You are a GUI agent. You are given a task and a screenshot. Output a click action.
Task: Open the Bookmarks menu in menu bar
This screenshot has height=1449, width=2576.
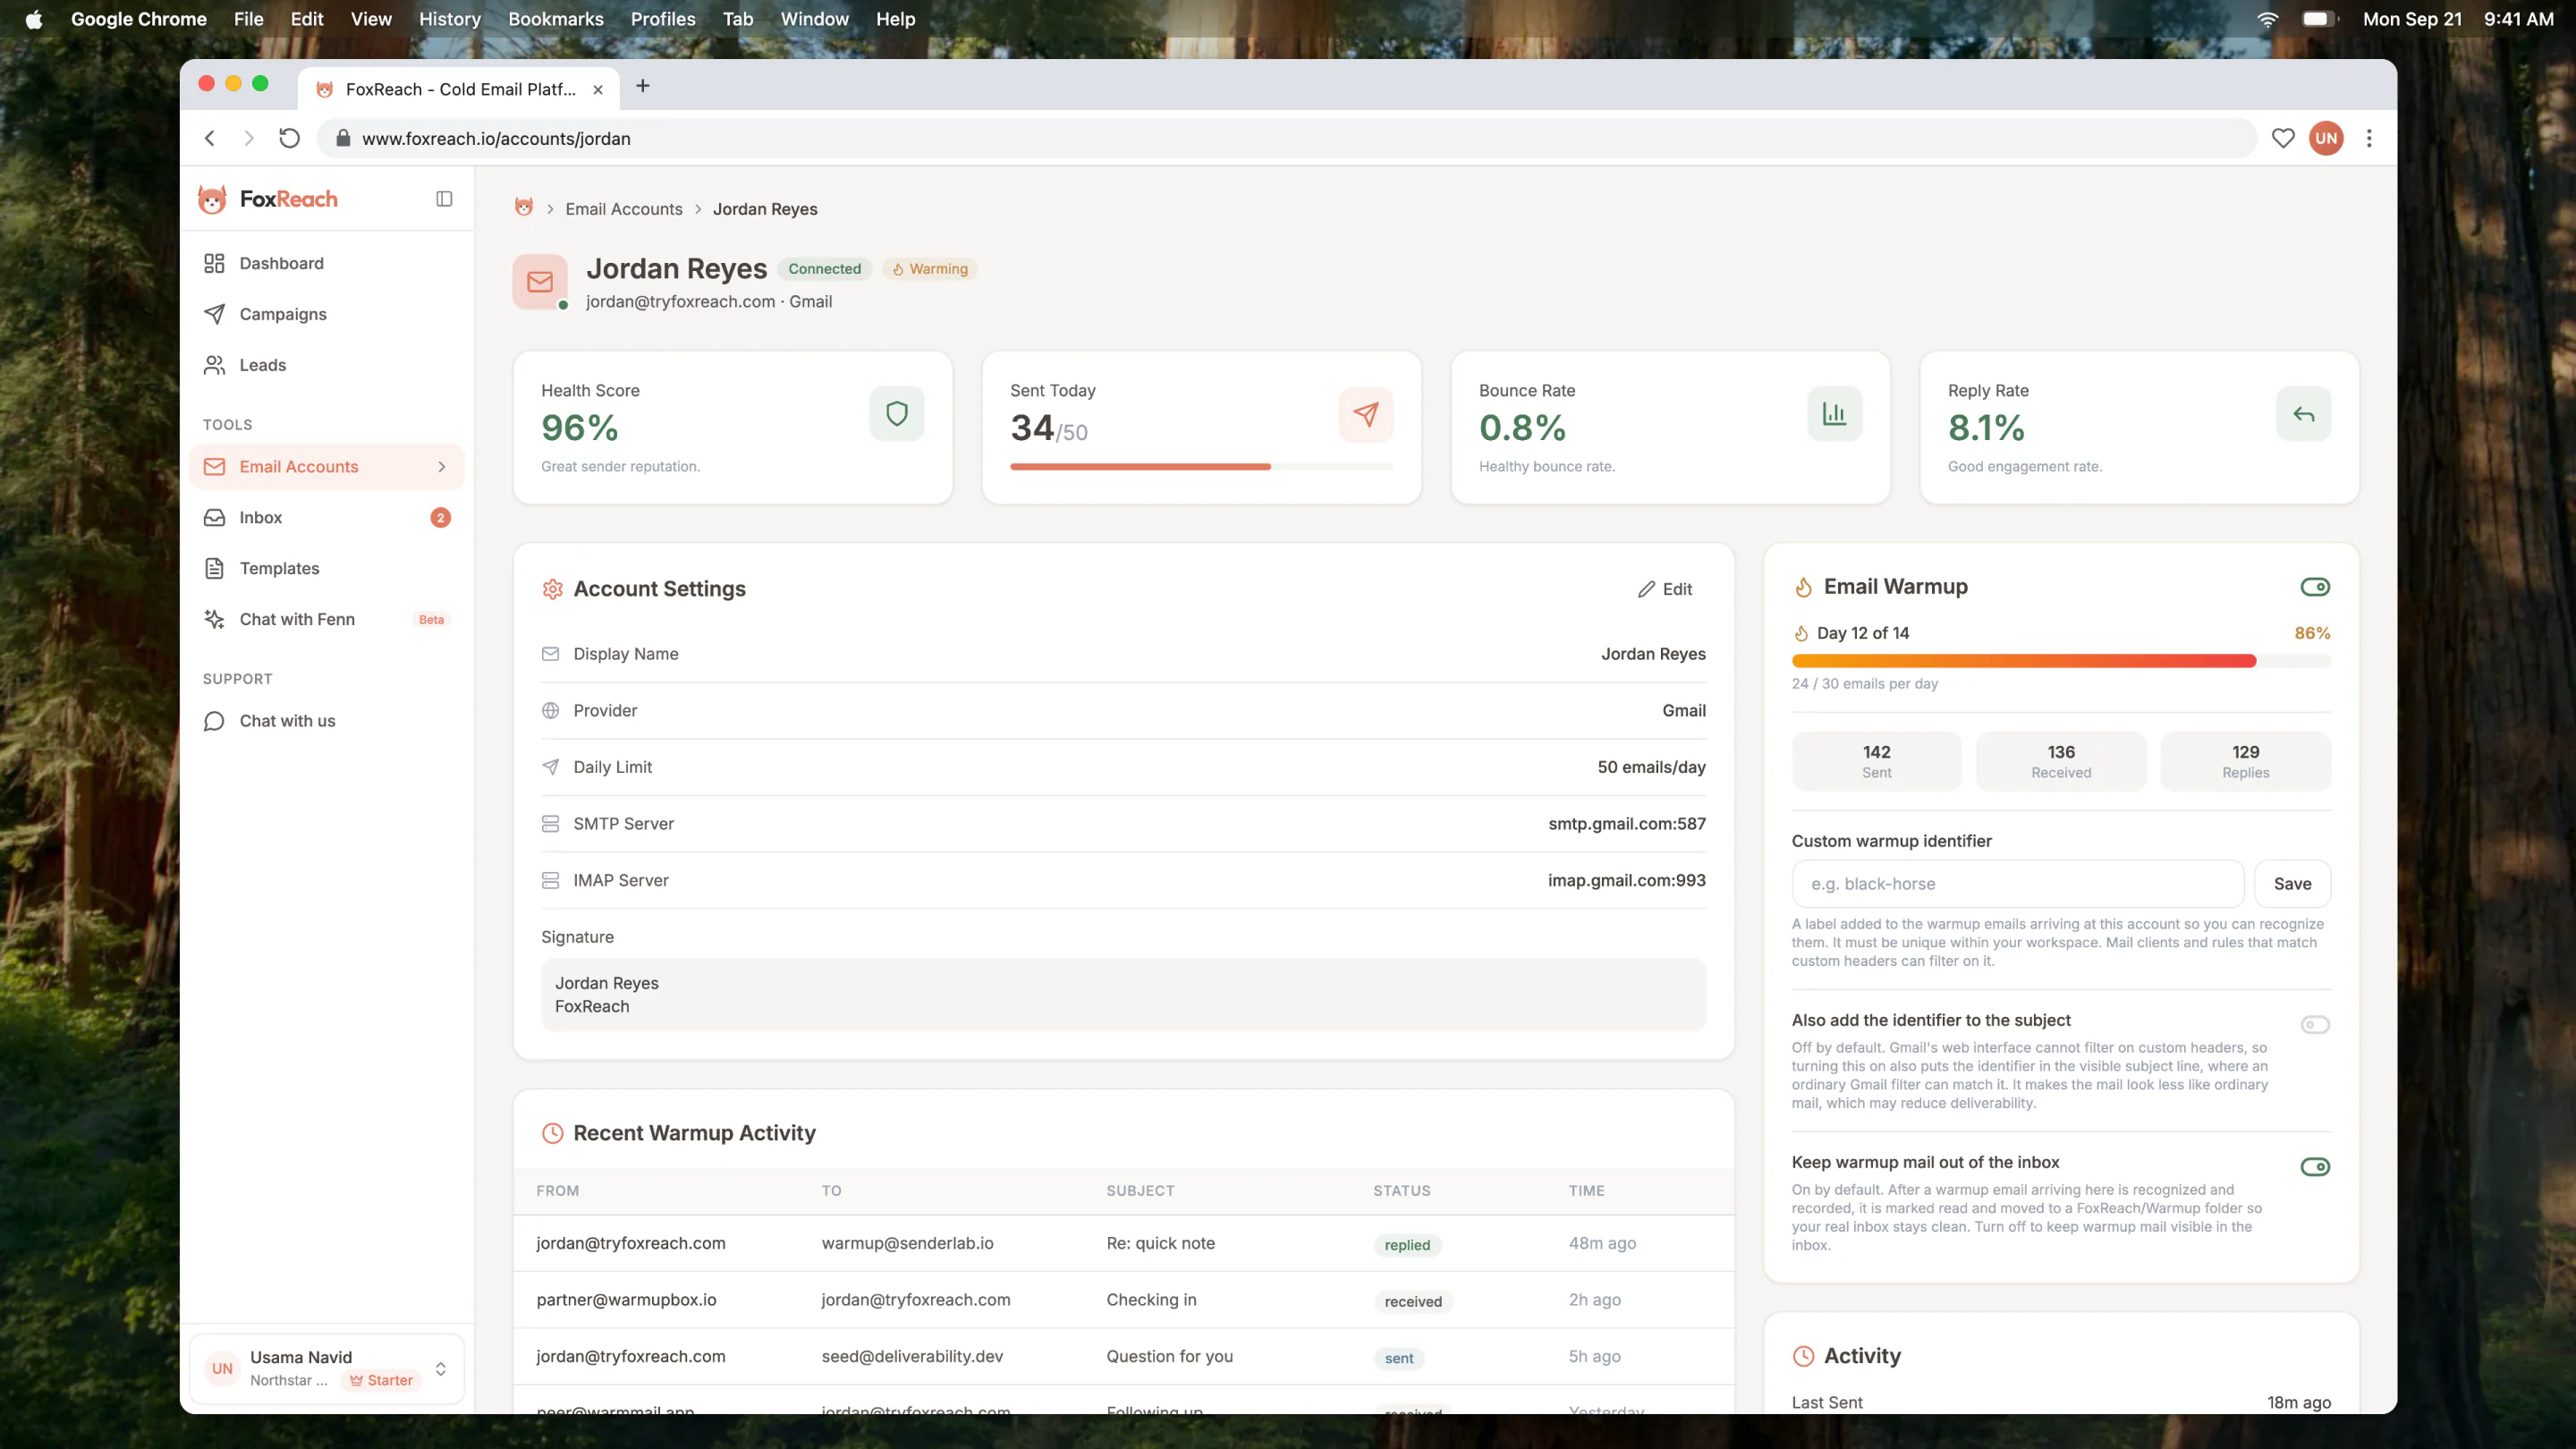[x=556, y=19]
